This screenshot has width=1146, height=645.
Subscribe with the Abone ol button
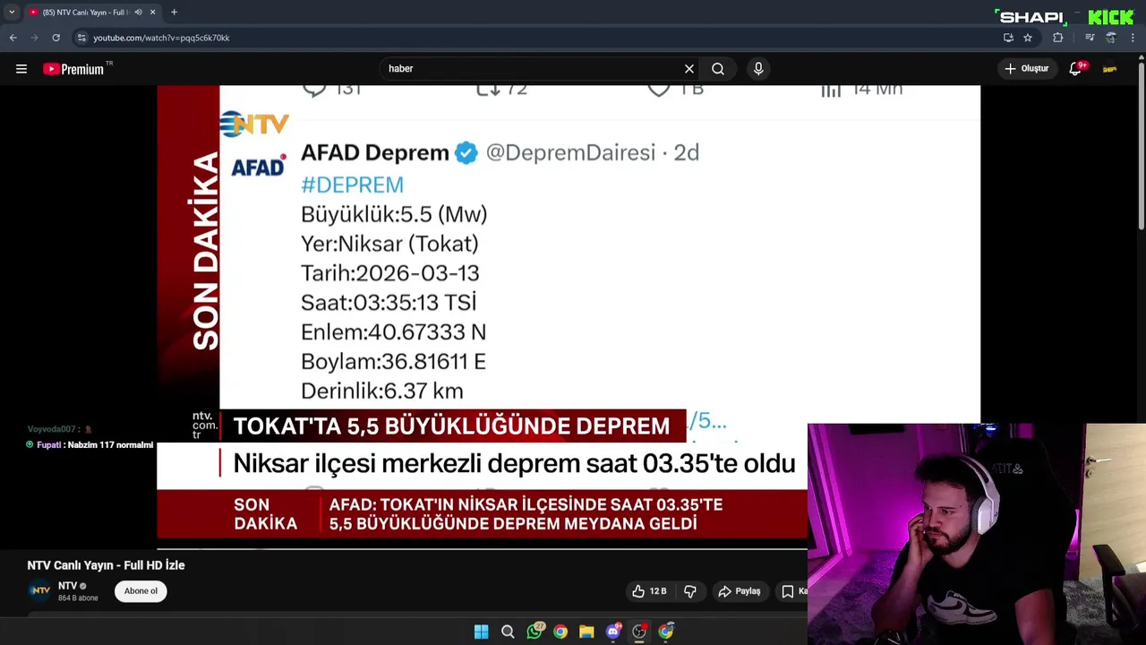click(141, 591)
